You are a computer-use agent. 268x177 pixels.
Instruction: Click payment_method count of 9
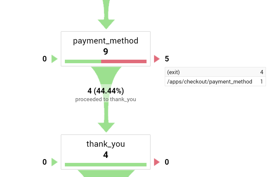(106, 52)
